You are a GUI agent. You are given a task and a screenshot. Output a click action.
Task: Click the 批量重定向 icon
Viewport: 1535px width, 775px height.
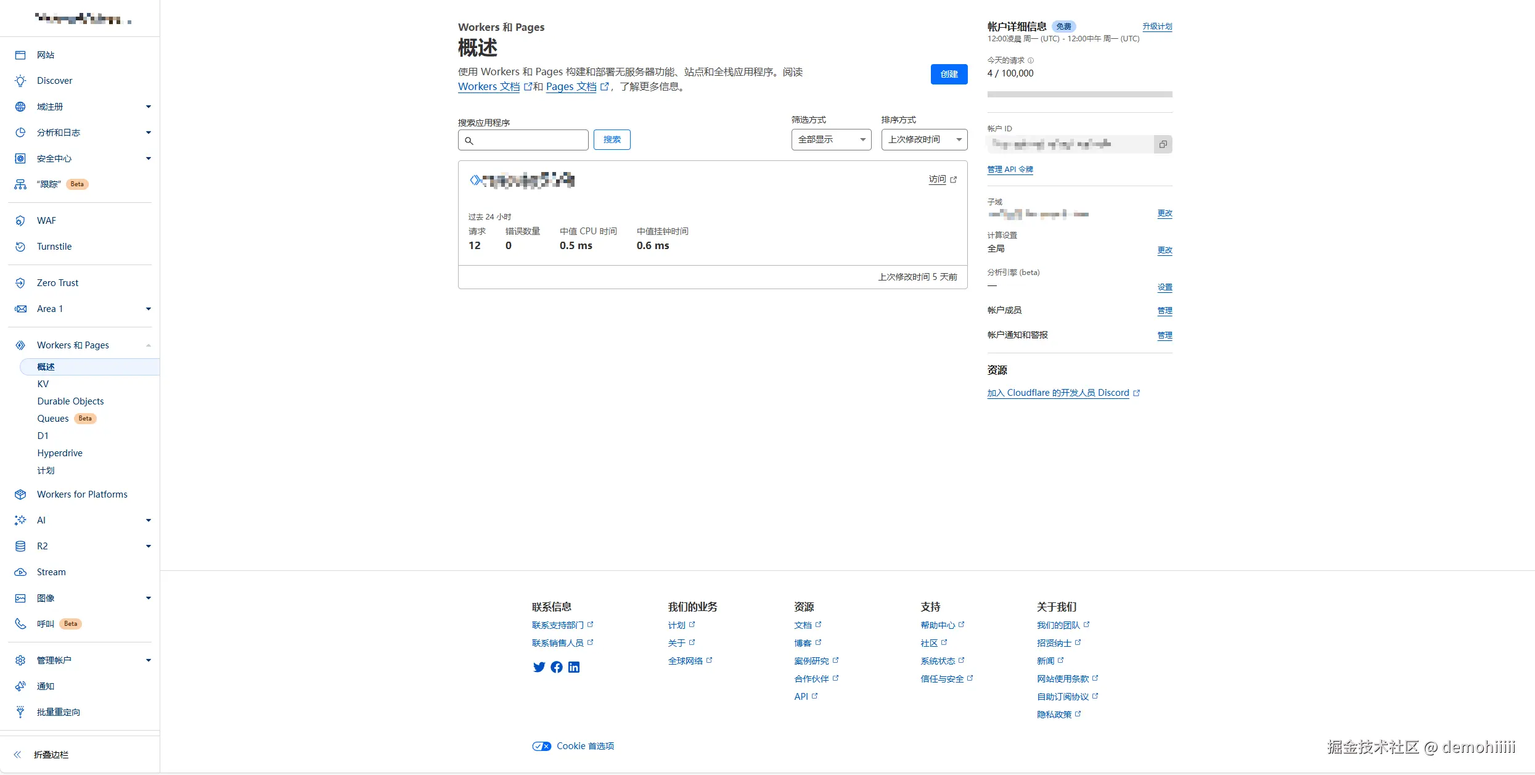(x=20, y=712)
